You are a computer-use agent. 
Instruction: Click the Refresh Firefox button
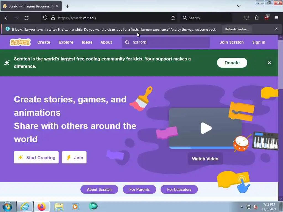click(237, 29)
